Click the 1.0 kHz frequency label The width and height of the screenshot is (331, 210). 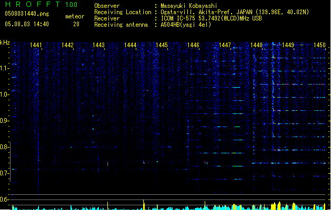pyautogui.click(x=4, y=94)
